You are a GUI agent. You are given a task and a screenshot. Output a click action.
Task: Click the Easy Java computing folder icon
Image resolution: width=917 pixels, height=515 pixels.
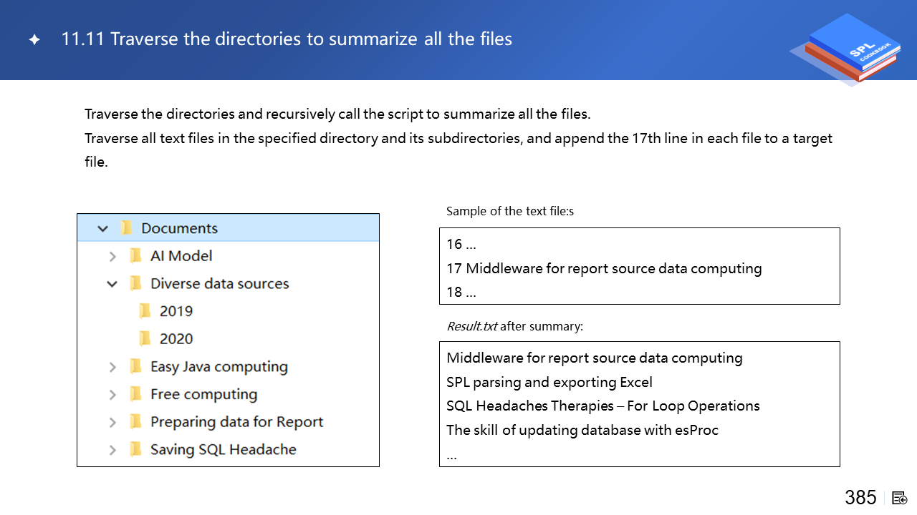point(135,367)
